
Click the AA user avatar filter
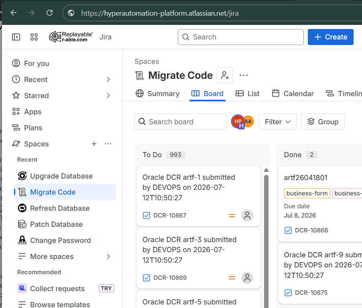[249, 121]
